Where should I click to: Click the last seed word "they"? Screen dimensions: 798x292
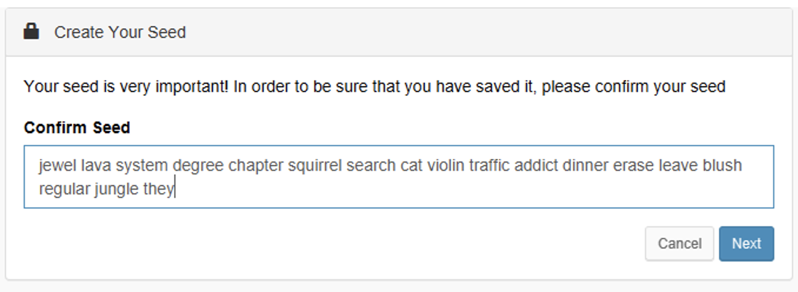pyautogui.click(x=158, y=190)
